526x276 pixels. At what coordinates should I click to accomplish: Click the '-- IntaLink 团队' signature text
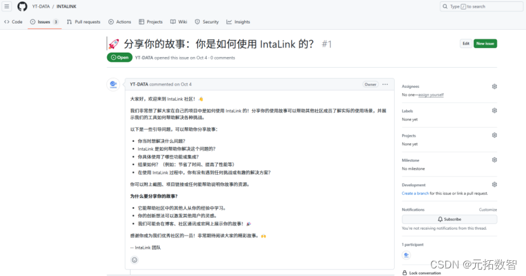coord(145,248)
